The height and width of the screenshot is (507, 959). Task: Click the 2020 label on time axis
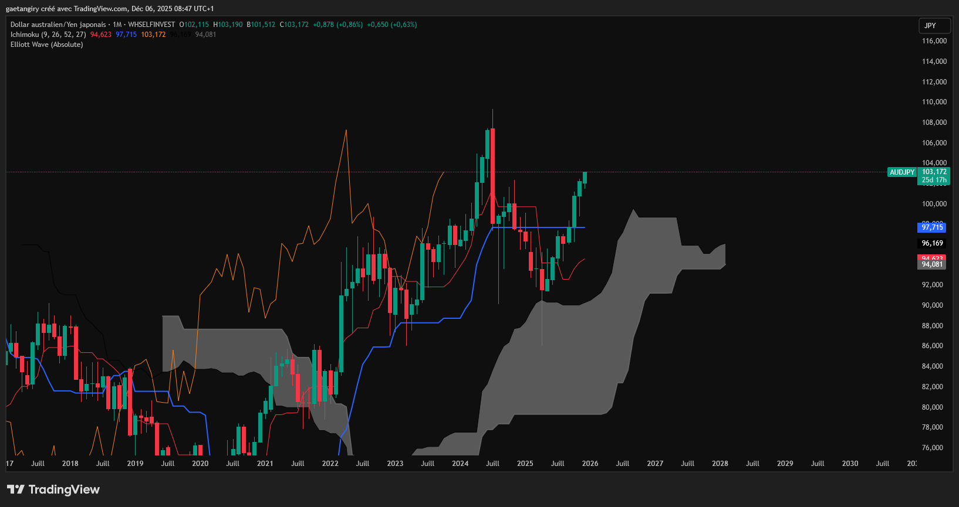200,464
